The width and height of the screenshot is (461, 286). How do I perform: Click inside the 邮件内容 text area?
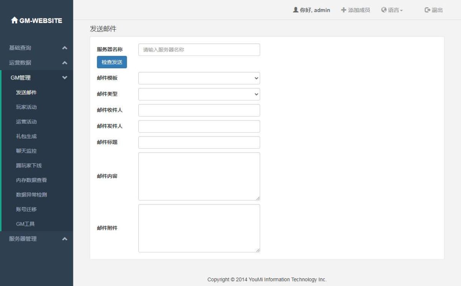[x=199, y=176]
